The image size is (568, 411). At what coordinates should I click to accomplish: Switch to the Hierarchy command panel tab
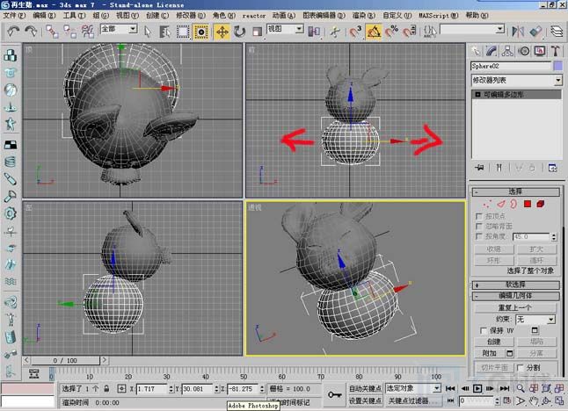coord(507,51)
